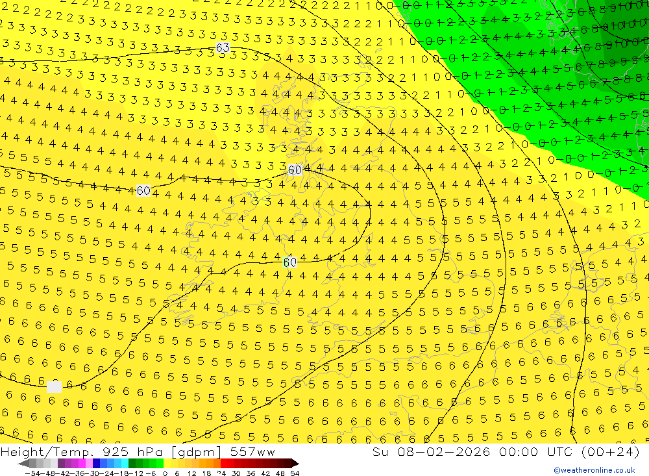Select the darkest green legend color segment
The image size is (649, 476).
pos(132,463)
